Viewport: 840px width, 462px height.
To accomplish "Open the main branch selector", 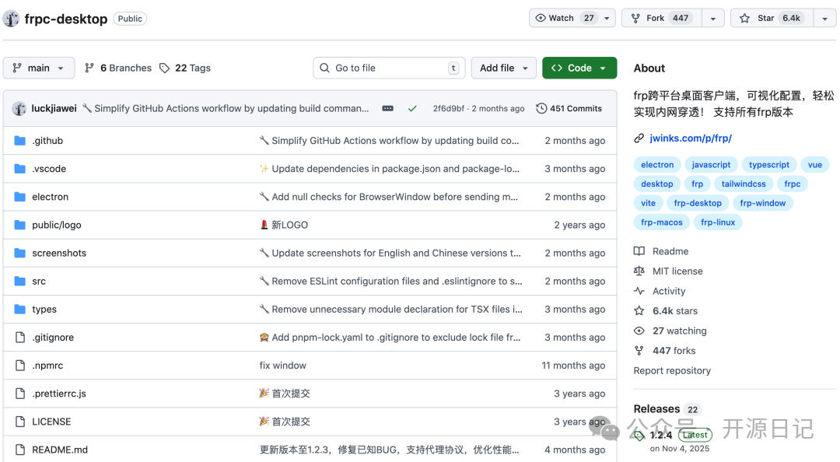I will point(38,68).
